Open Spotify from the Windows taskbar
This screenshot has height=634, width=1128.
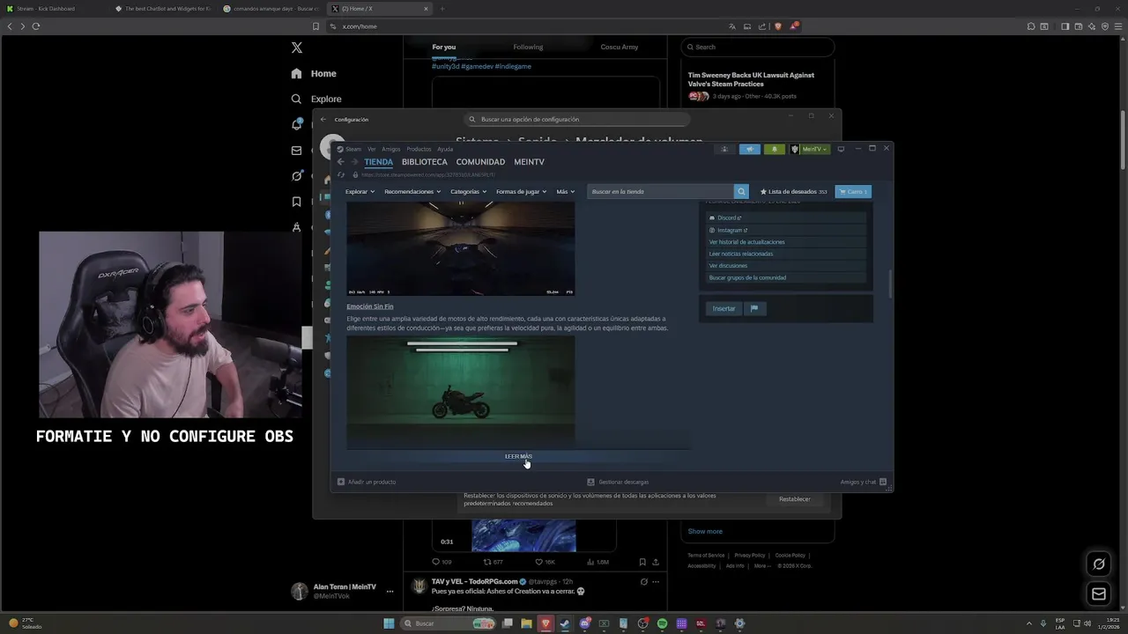click(x=662, y=623)
